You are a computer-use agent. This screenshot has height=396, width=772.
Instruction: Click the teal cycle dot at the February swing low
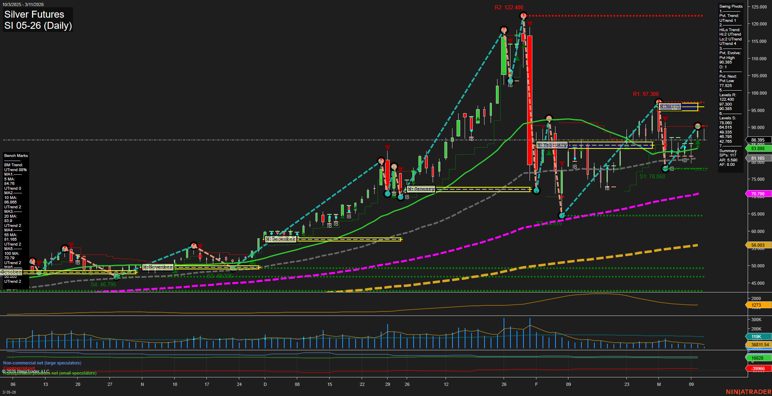click(x=562, y=216)
